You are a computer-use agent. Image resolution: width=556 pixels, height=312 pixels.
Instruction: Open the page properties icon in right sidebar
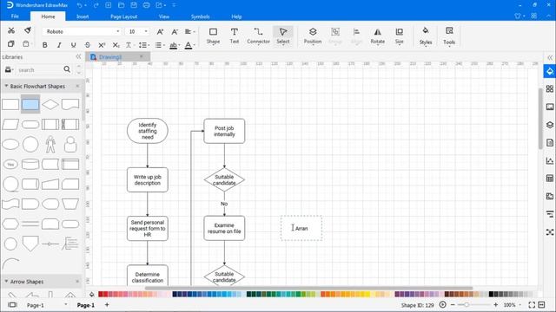[550, 142]
